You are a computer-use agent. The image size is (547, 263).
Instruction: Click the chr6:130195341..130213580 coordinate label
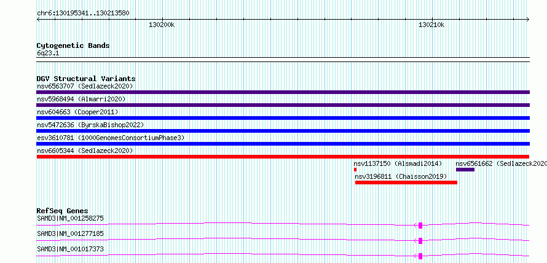click(x=83, y=14)
